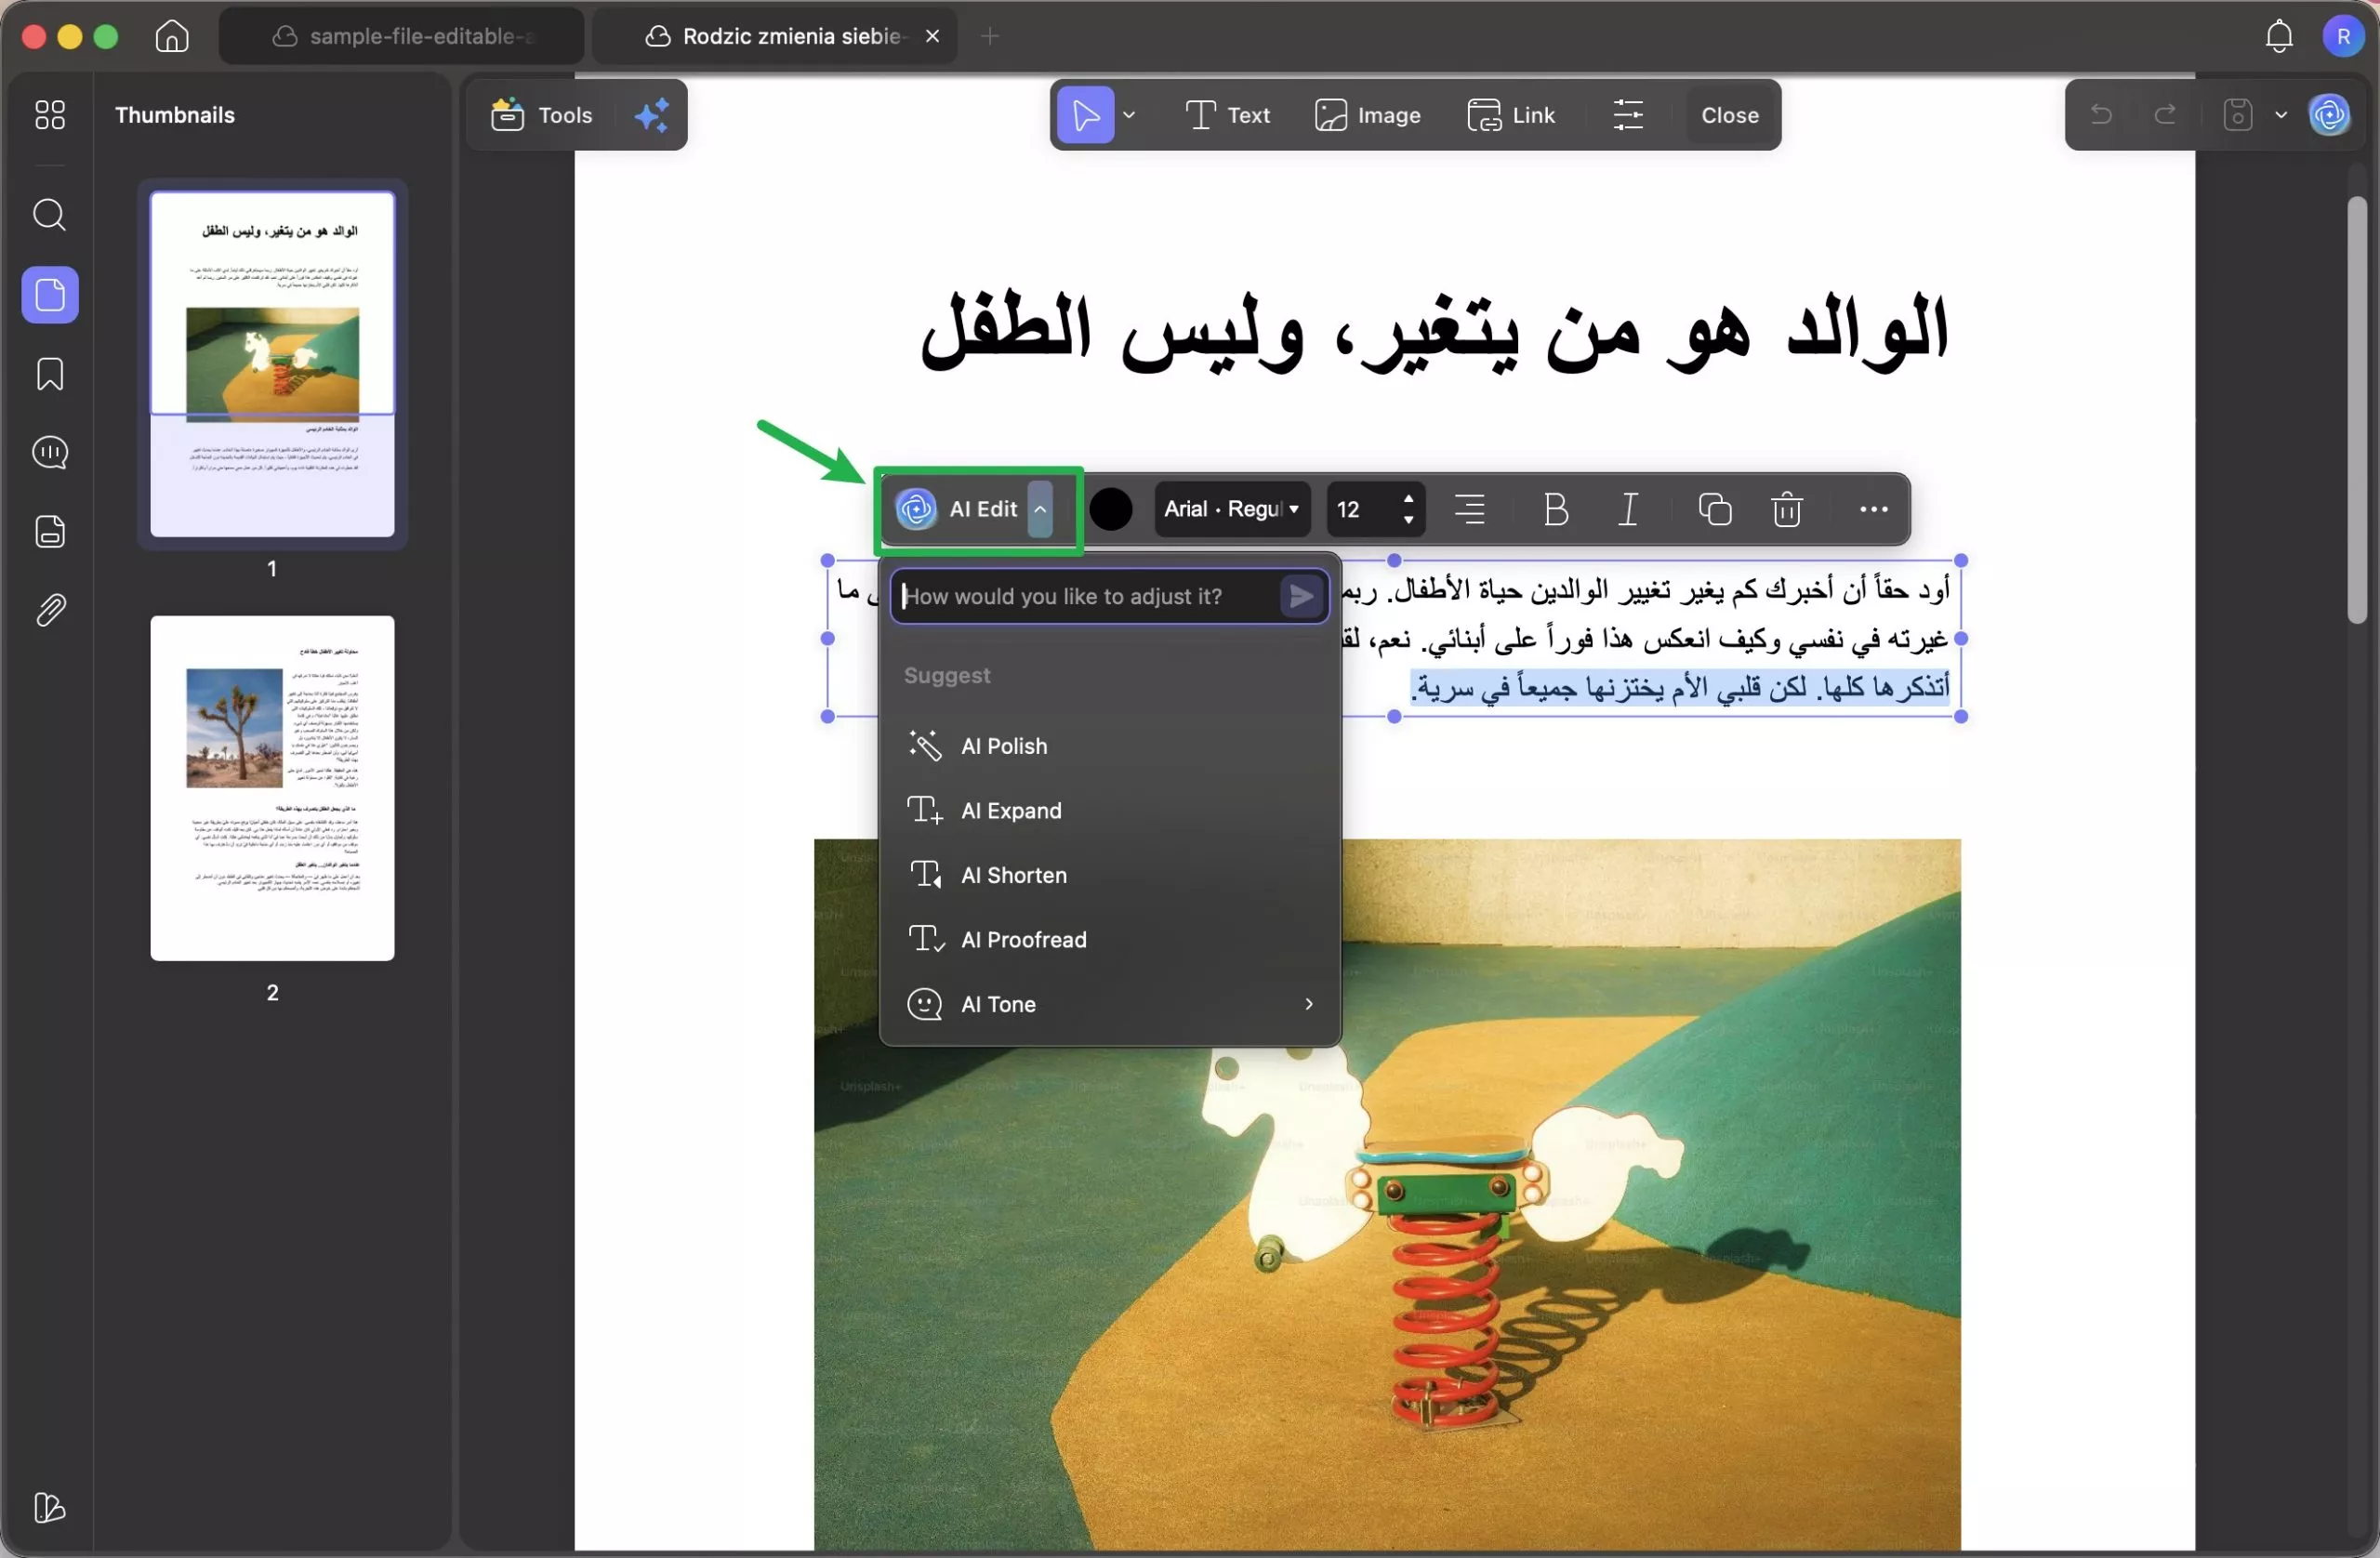
Task: Click the Link tool button
Action: (x=1511, y=115)
